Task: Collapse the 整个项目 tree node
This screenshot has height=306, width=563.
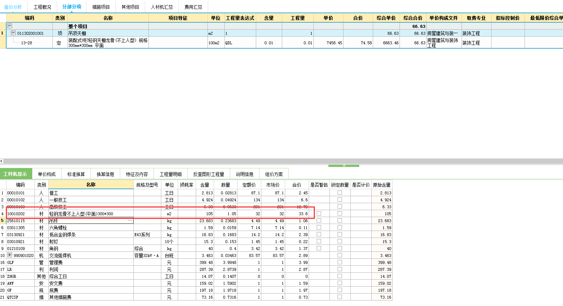Action: coord(10,26)
